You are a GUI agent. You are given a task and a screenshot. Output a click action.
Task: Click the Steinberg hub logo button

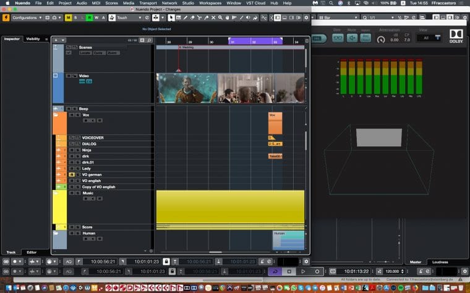pos(6,18)
